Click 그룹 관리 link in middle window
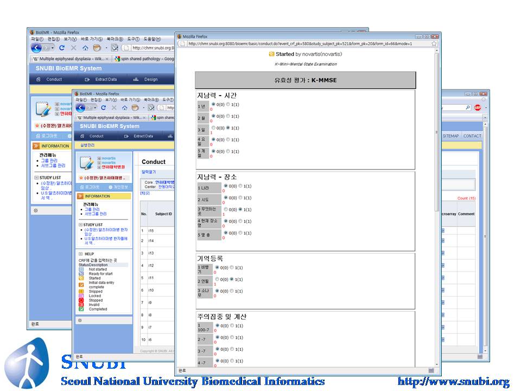 click(92, 210)
